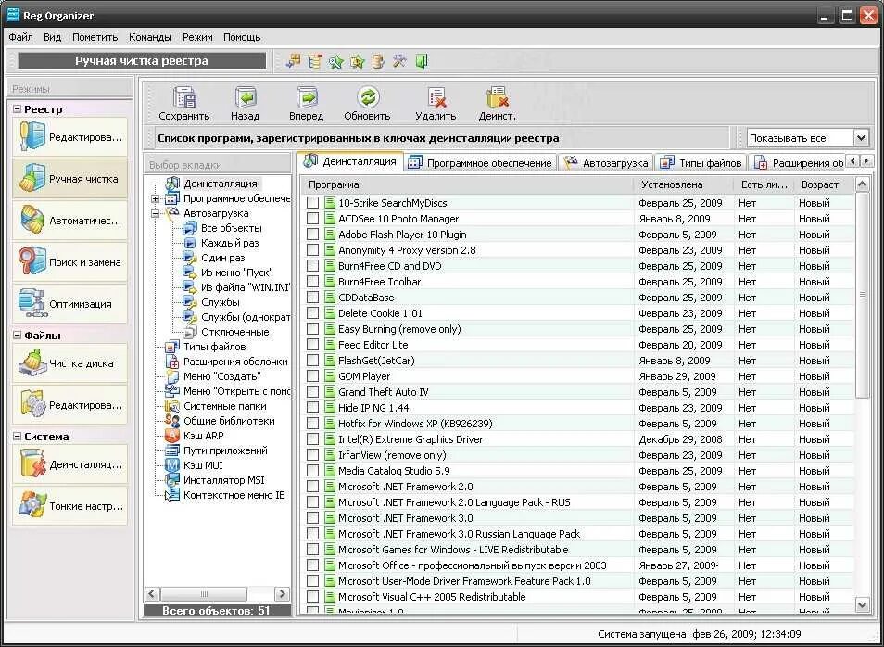Switch to the Типы файлов tab

point(701,163)
